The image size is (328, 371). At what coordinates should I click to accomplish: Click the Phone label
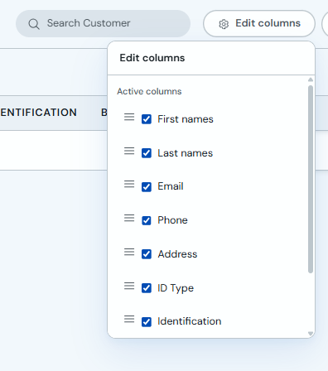coord(172,220)
